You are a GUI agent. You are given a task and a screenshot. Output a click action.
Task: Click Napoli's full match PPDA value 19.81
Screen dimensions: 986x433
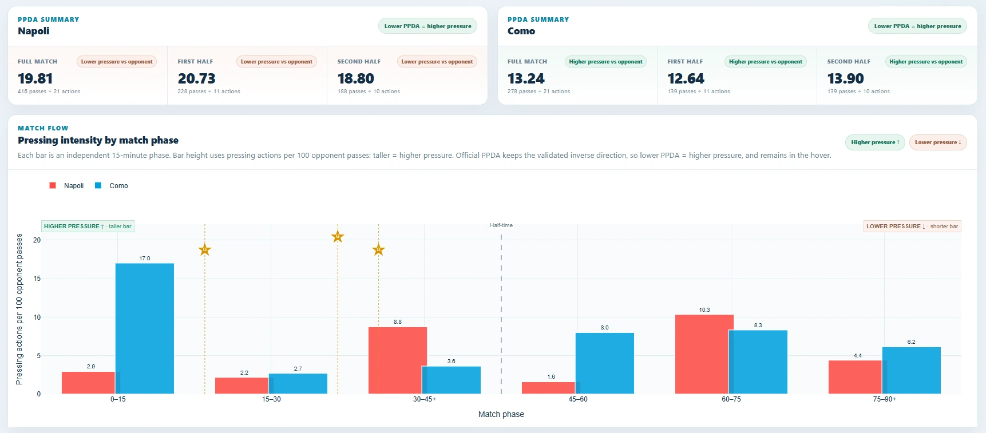pos(35,78)
